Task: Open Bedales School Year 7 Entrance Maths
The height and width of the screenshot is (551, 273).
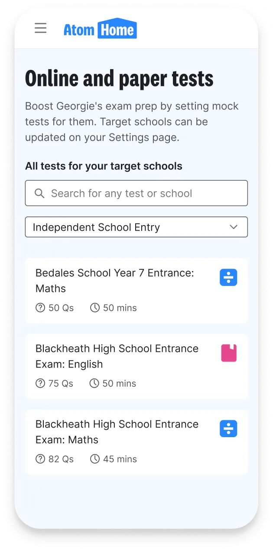Action: pos(136,291)
